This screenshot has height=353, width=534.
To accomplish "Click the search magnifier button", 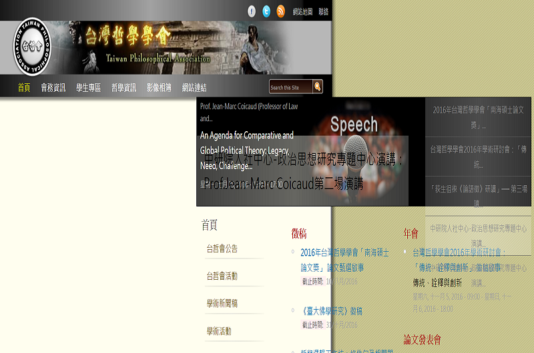I will click(318, 87).
